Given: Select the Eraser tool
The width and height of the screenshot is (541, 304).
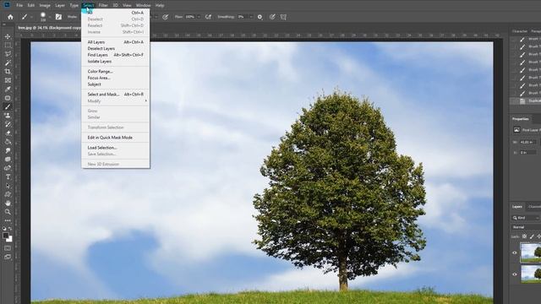Looking at the screenshot, I should click(8, 133).
